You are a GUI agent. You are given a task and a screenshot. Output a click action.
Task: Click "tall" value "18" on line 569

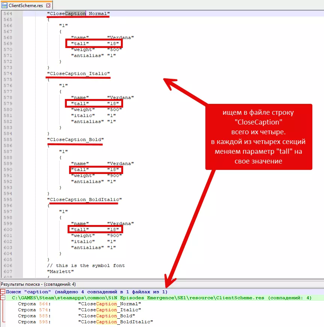113,43
